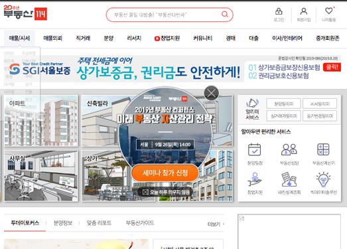Click the 알리미 서비스 bell icon
347x249 pixels.
pyautogui.click(x=252, y=103)
